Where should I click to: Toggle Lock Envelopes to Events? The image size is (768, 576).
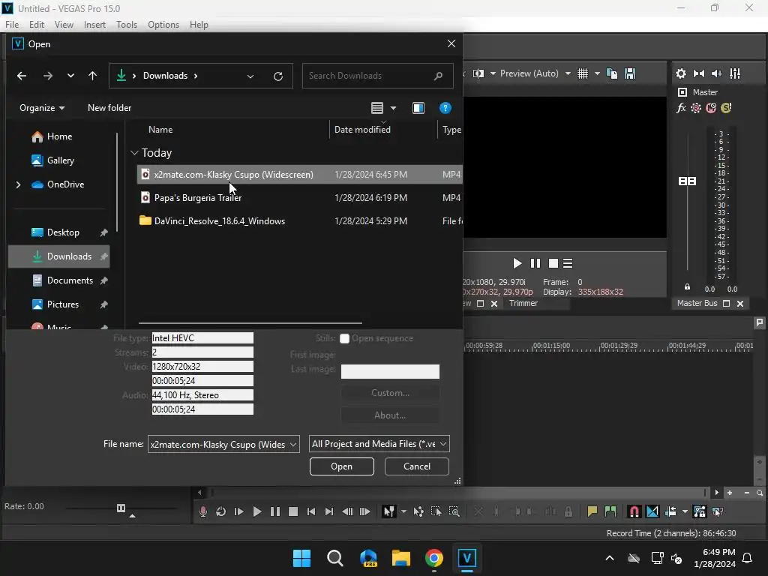(x=700, y=511)
